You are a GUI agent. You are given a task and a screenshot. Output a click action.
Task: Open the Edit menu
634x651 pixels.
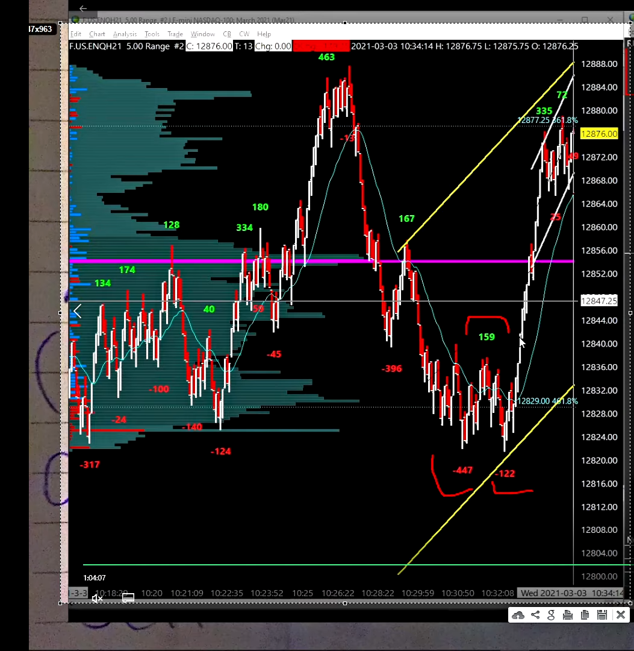75,34
